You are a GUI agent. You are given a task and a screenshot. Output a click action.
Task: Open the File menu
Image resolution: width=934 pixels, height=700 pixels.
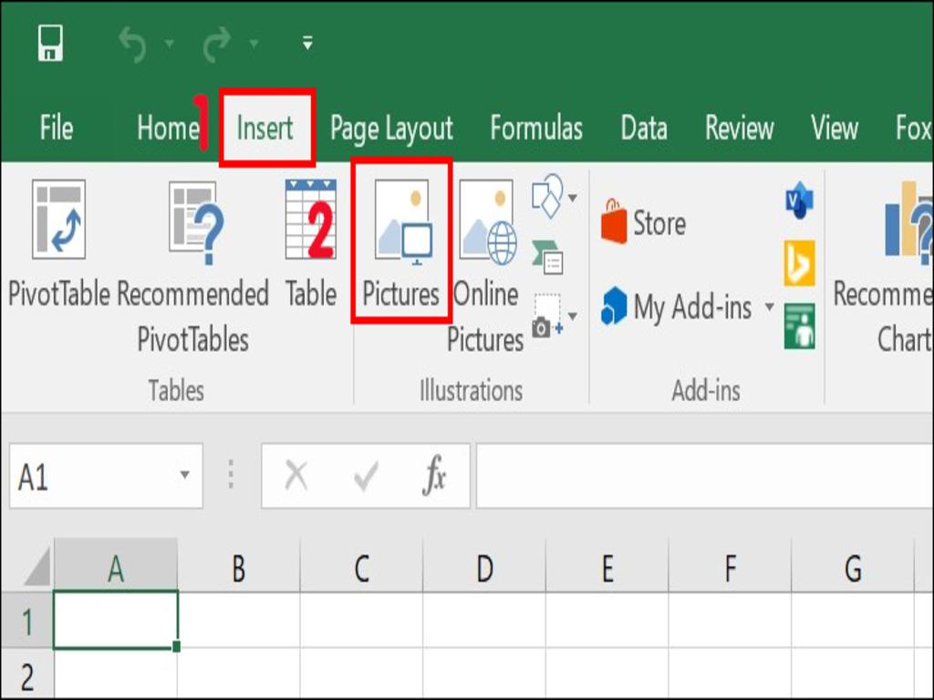point(57,129)
